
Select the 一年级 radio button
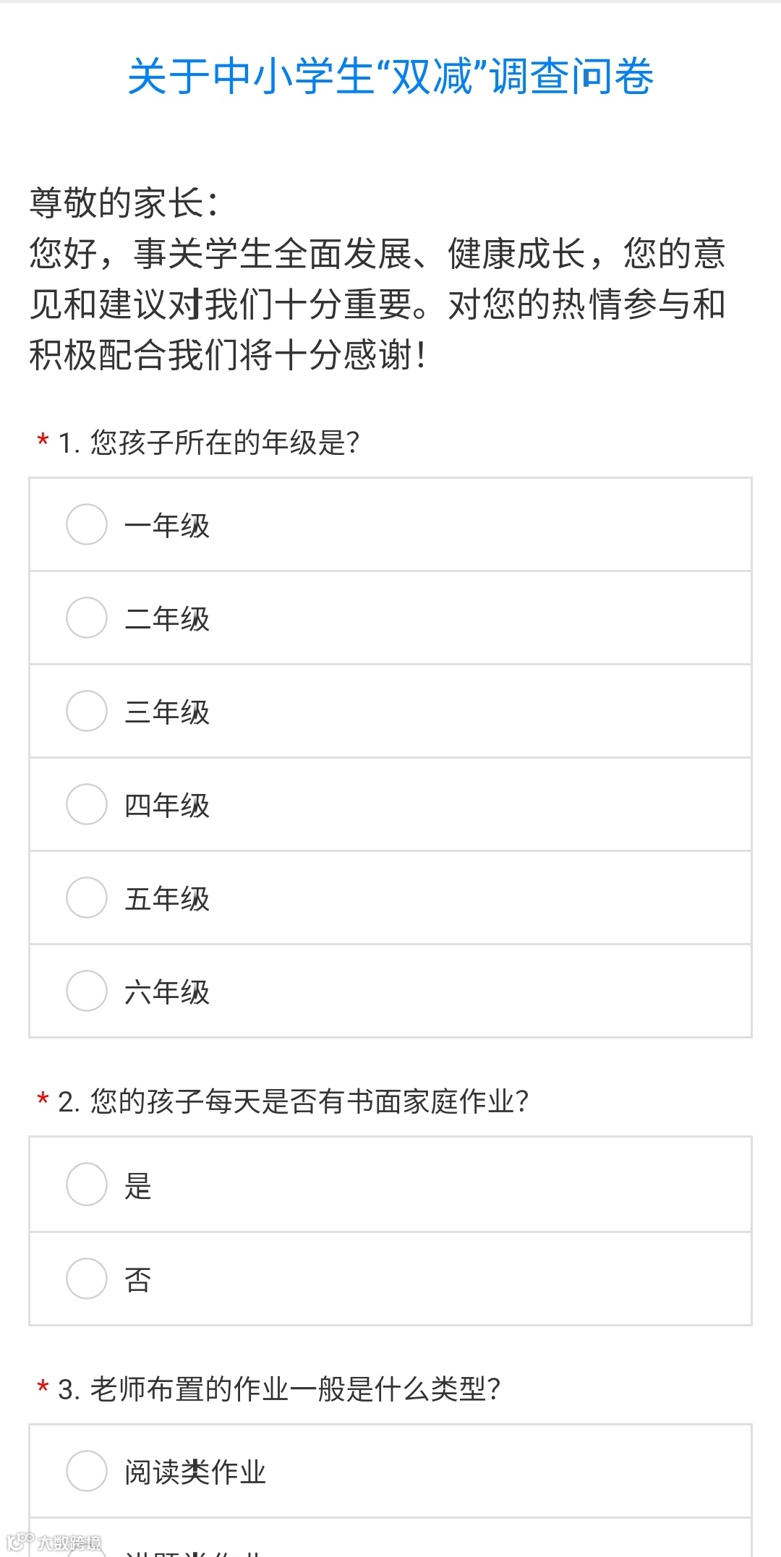[x=87, y=524]
